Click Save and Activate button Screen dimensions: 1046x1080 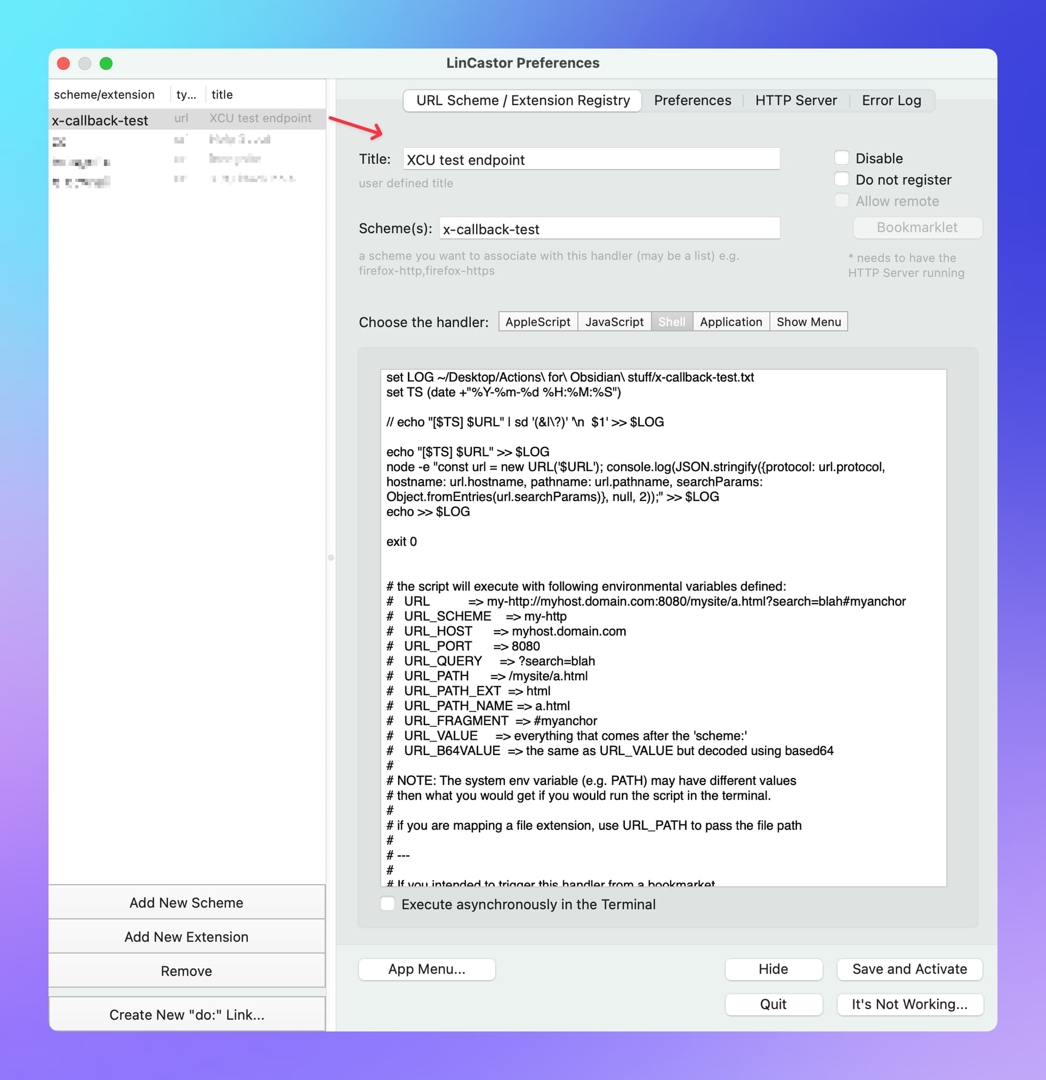909,969
